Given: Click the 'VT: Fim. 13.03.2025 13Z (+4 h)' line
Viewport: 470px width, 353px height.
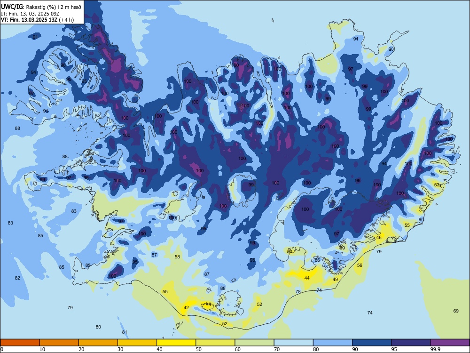Looking at the screenshot, I should [x=37, y=20].
